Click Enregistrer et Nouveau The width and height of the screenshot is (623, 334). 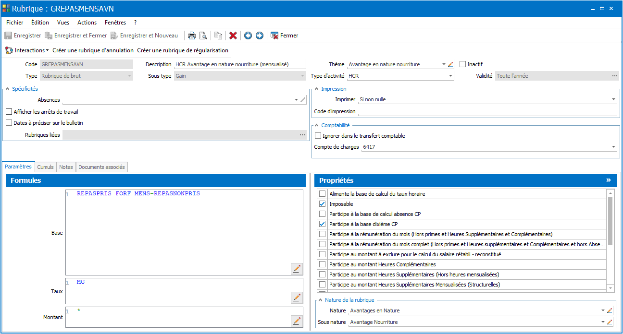[144, 36]
